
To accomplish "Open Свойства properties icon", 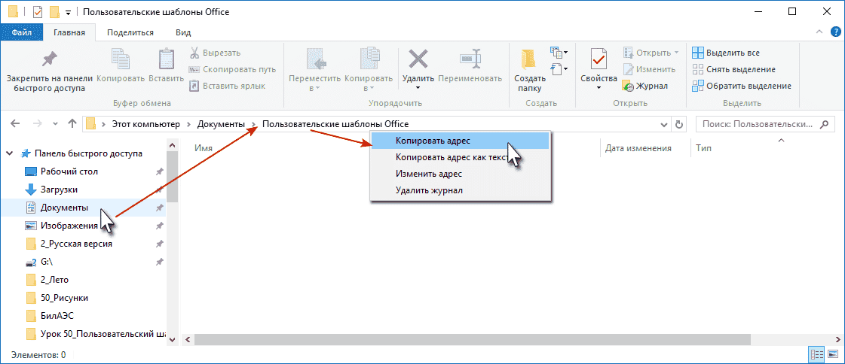I will pyautogui.click(x=599, y=58).
